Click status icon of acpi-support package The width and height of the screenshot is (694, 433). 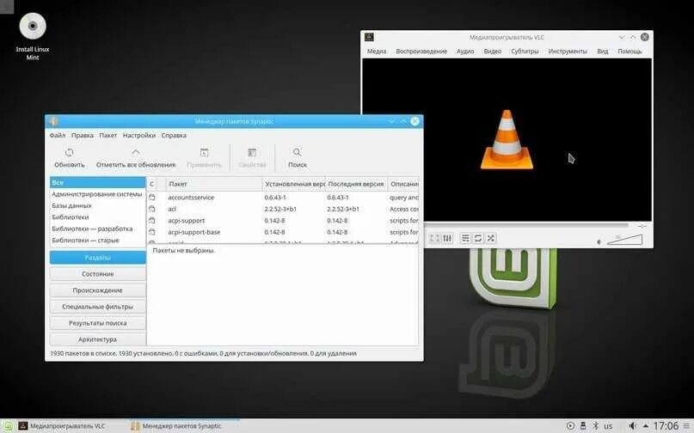[x=152, y=220]
